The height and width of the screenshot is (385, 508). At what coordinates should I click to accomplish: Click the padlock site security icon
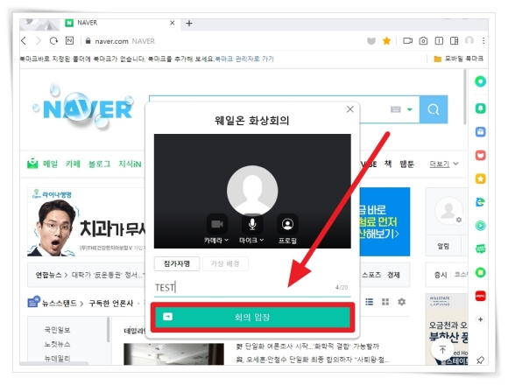(x=88, y=41)
